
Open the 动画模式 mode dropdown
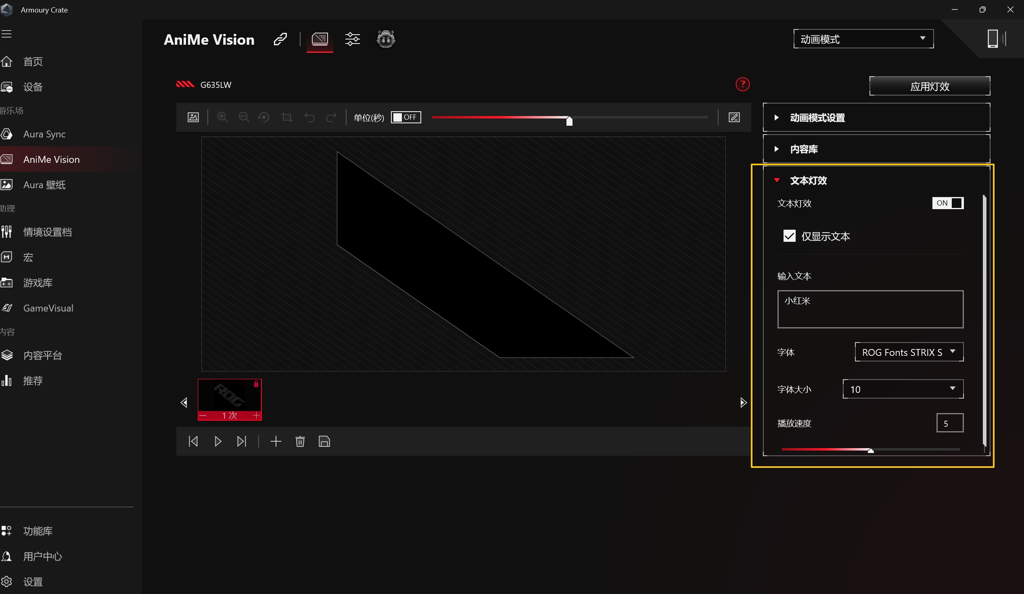[x=863, y=39]
